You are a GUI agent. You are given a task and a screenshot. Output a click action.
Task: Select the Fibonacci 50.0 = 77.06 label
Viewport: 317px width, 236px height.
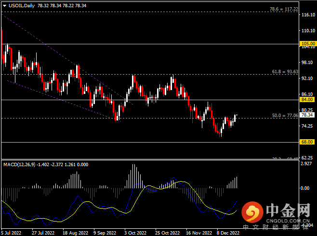coord(284,116)
